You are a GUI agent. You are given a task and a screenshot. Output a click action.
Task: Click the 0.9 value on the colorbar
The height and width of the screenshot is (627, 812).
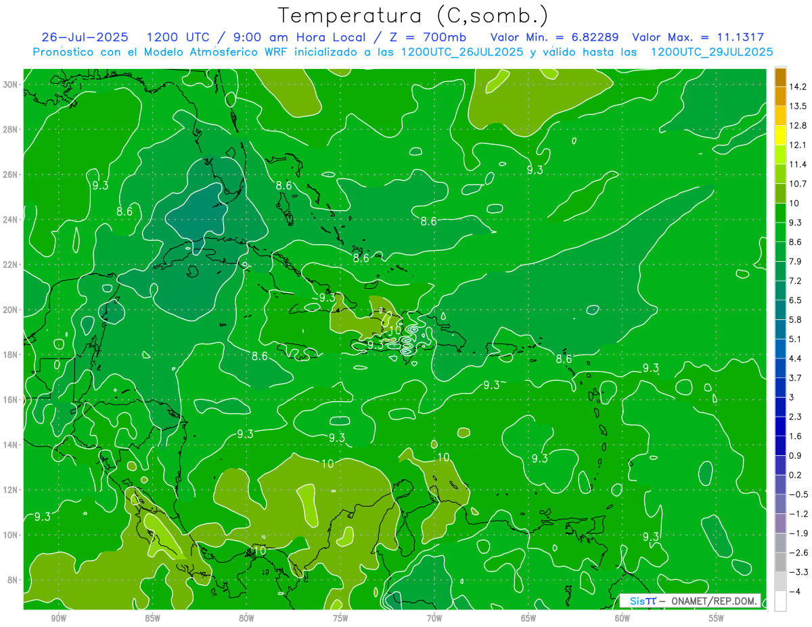(x=796, y=455)
